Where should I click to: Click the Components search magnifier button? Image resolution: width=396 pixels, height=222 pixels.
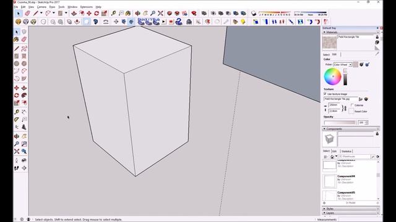click(372, 157)
